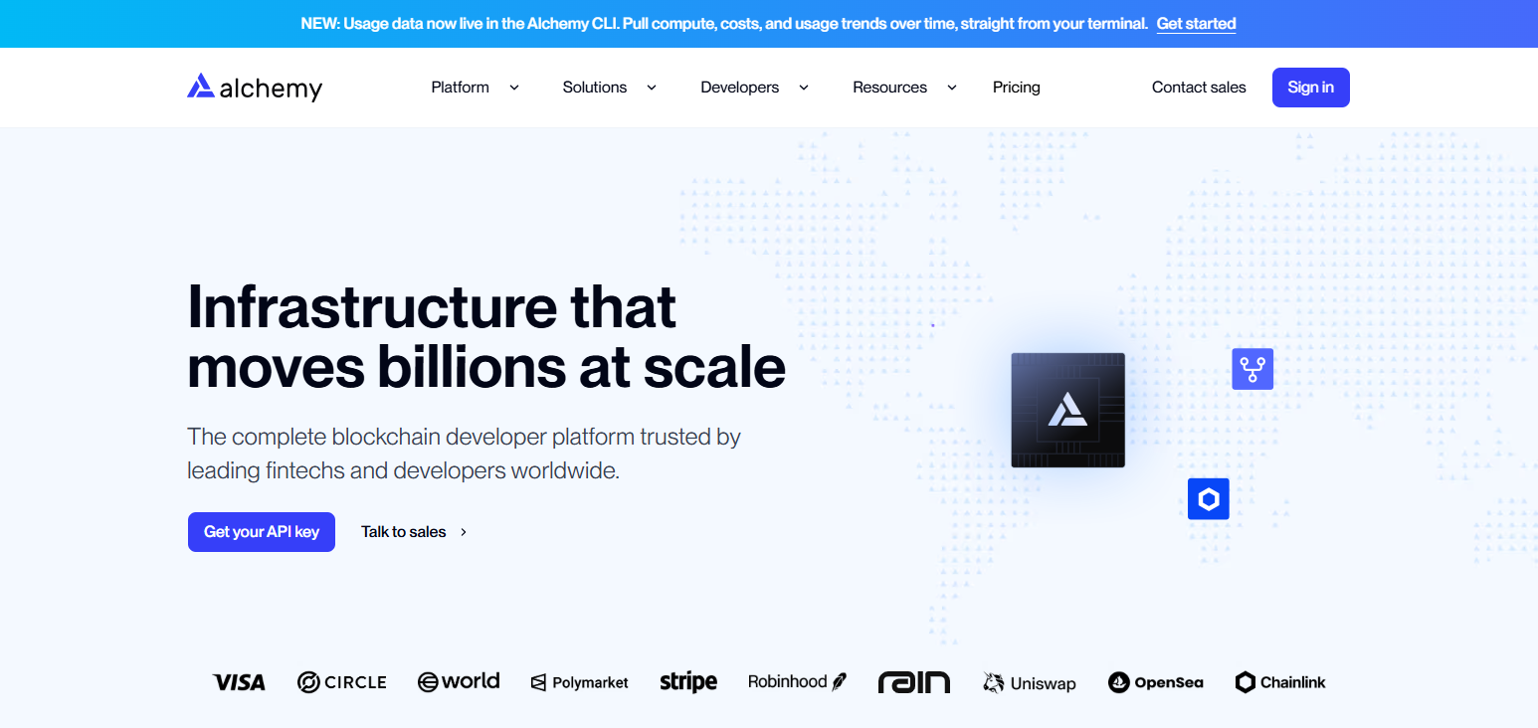Image resolution: width=1538 pixels, height=728 pixels.
Task: Click the Sign in button
Action: pos(1311,88)
